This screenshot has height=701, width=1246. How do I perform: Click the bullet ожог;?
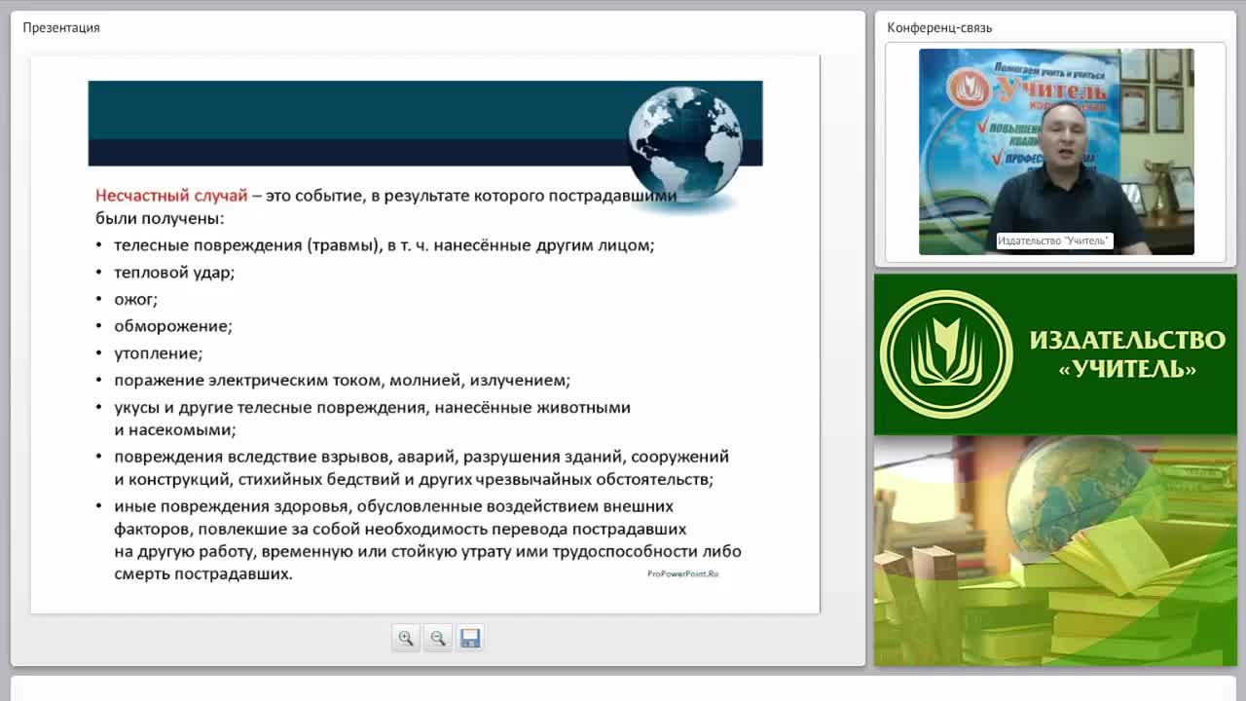click(135, 300)
